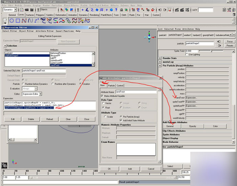Viewport: 237px width, 186px height.
Task: Select the Vector data type radio
Action: point(103,103)
